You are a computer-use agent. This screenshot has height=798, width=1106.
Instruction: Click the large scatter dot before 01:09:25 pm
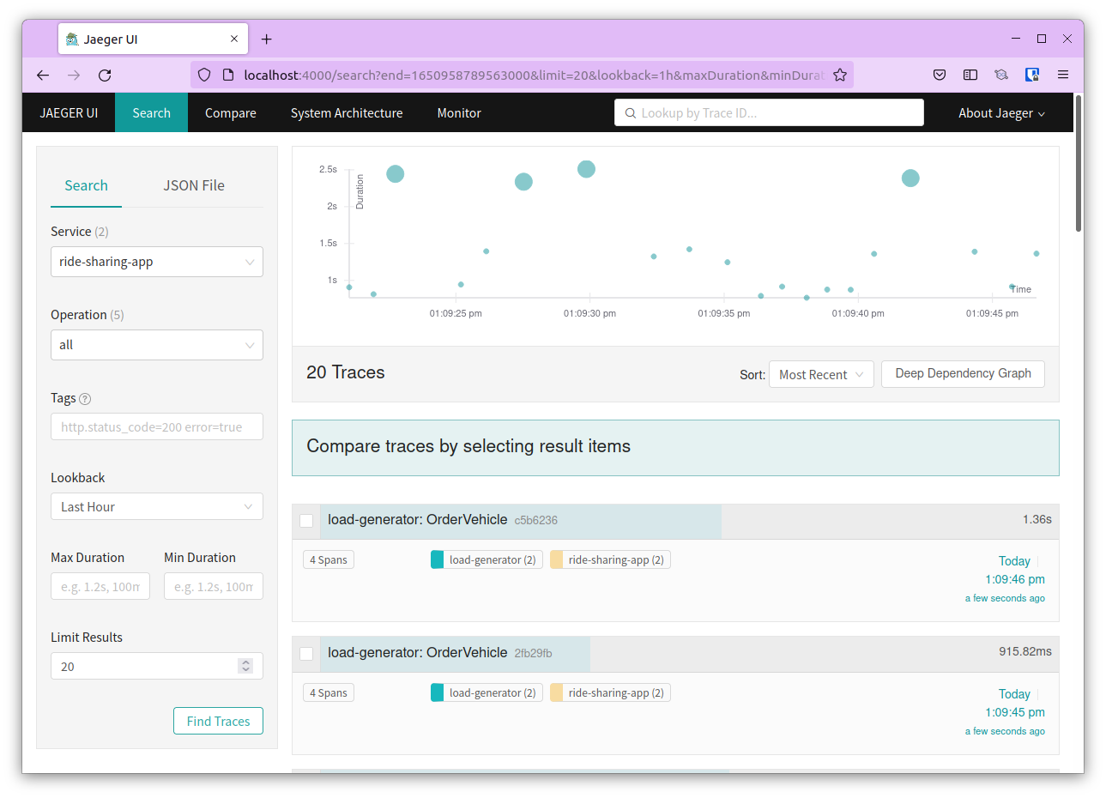pyautogui.click(x=395, y=174)
